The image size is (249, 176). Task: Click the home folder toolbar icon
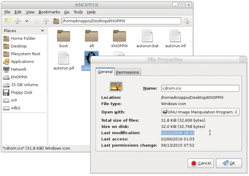pos(56,21)
